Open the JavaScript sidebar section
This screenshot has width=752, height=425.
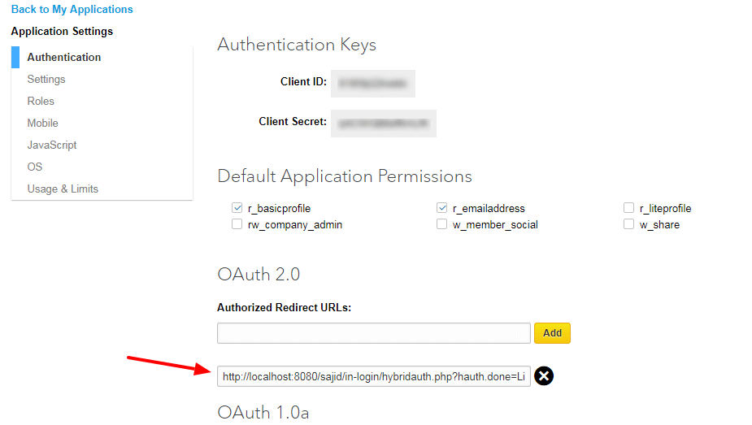pos(52,145)
